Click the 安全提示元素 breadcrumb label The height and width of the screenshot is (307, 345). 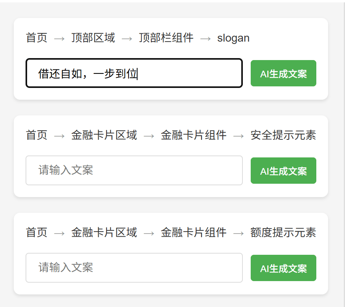coord(283,135)
